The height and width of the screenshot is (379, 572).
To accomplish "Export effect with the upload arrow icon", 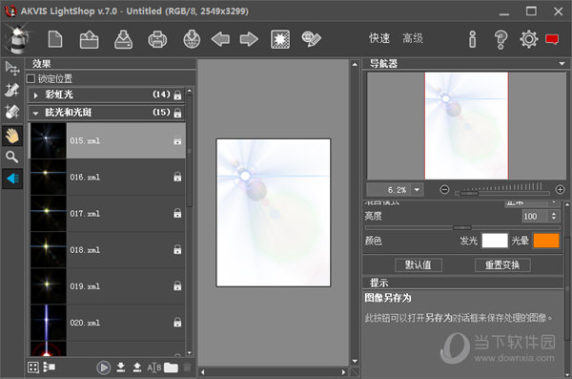I will [x=137, y=368].
